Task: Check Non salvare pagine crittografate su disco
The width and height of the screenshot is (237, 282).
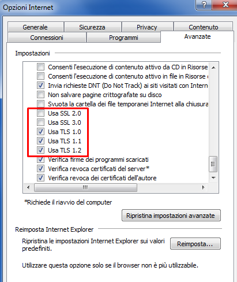Action: point(40,95)
